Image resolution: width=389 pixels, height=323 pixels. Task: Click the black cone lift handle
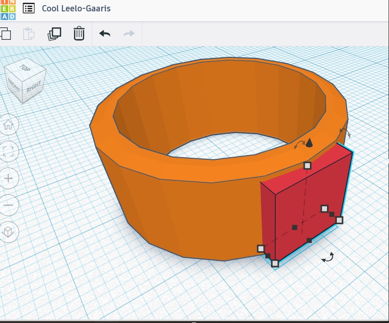click(x=309, y=143)
